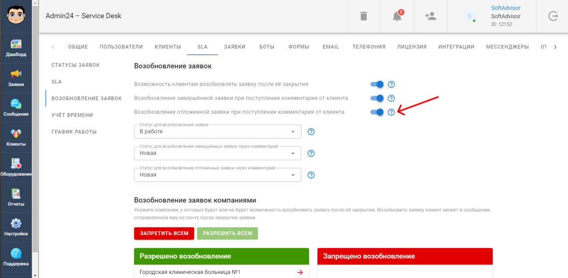
Task: Show help for client reopening after closure option
Action: pos(391,84)
